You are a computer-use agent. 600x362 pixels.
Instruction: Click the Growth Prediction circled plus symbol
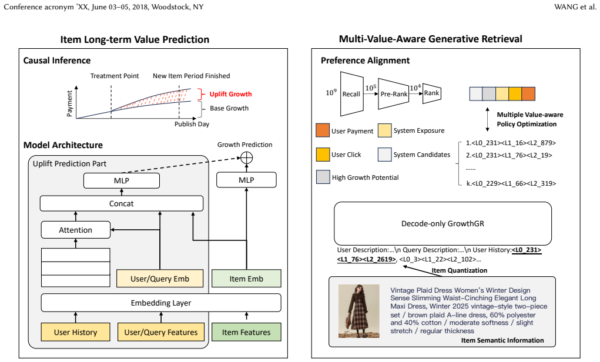(246, 157)
